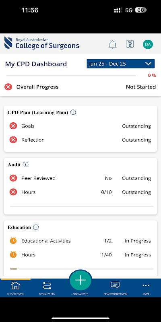Viewport: 161px width, 322px height.
Task: Open the Reflection outstanding item
Action: tap(80, 140)
